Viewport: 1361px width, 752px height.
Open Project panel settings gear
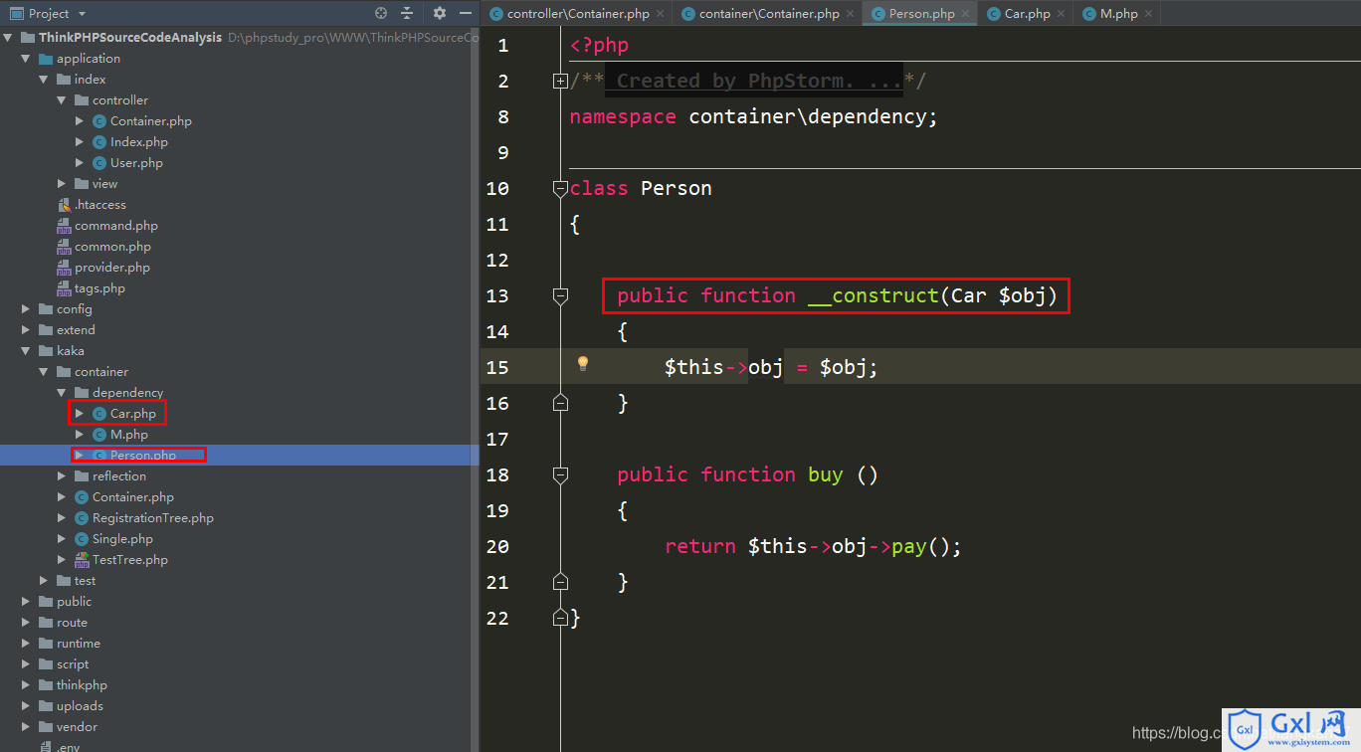click(x=440, y=13)
